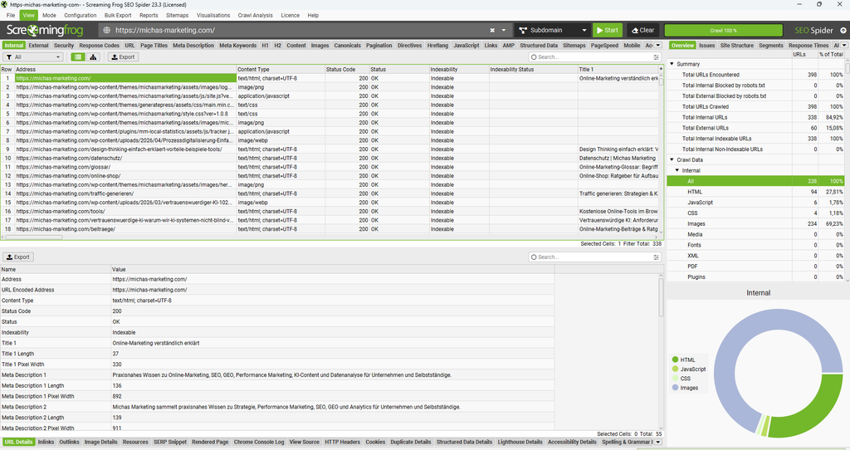Open the External tab
This screenshot has width=850, height=450.
[38, 46]
